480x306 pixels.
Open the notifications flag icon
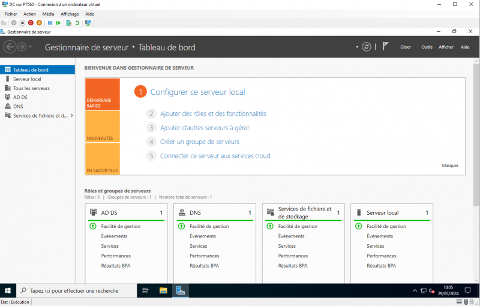tap(385, 47)
